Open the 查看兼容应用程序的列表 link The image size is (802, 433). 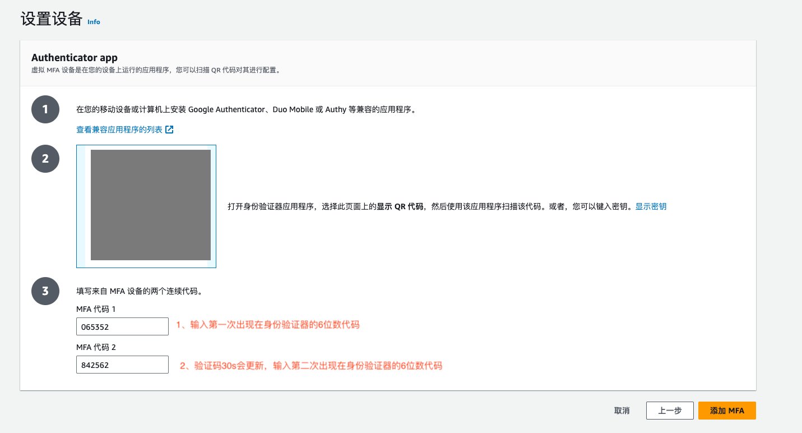(119, 129)
